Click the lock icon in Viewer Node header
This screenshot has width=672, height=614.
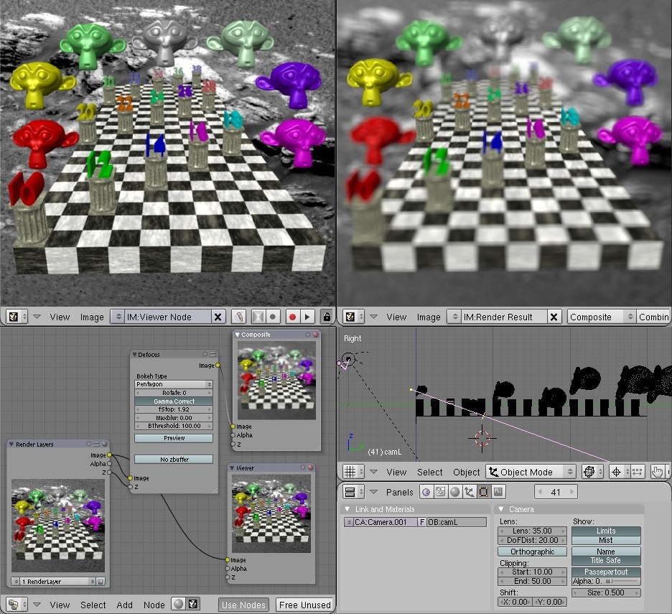point(327,317)
